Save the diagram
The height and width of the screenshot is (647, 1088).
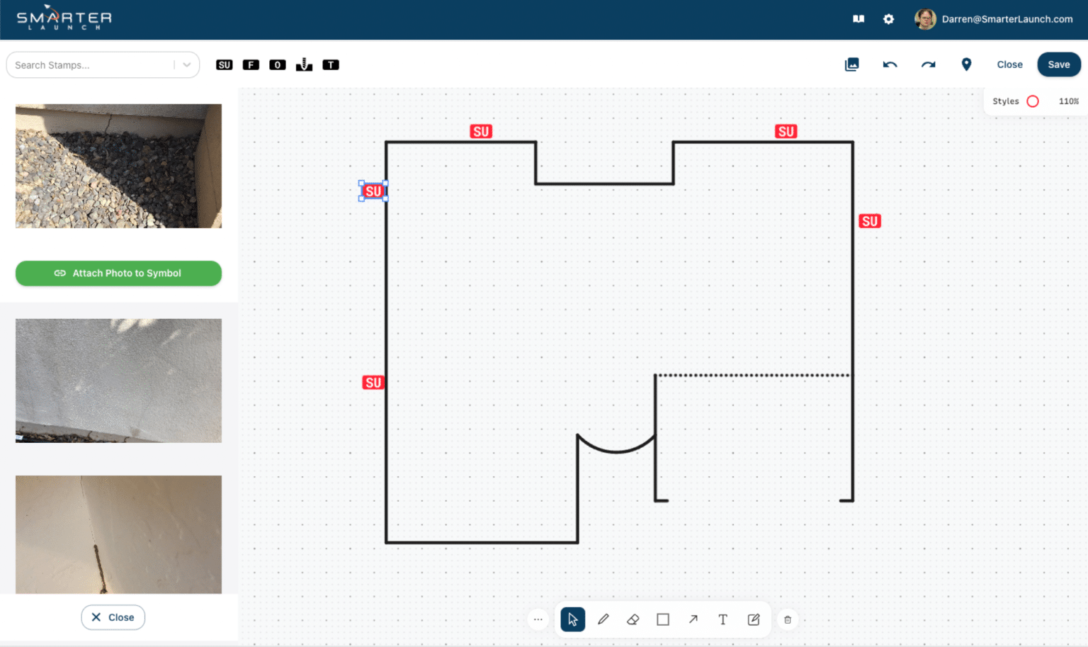1058,64
